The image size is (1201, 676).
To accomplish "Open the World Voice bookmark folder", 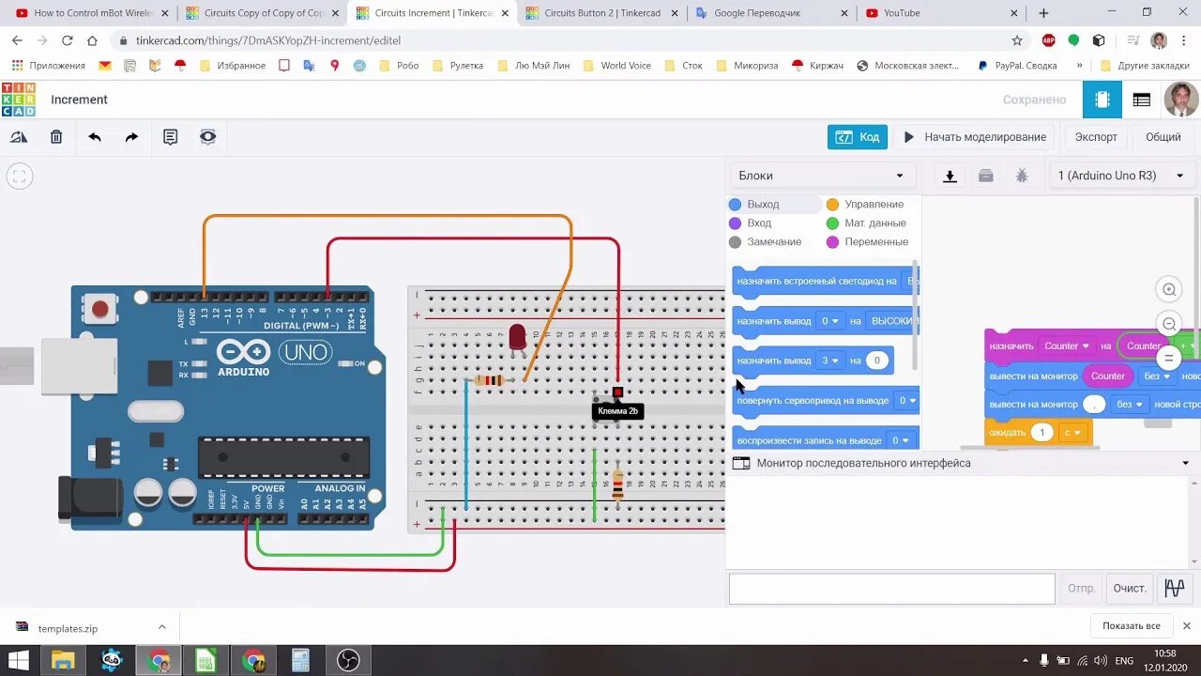I will [x=616, y=66].
